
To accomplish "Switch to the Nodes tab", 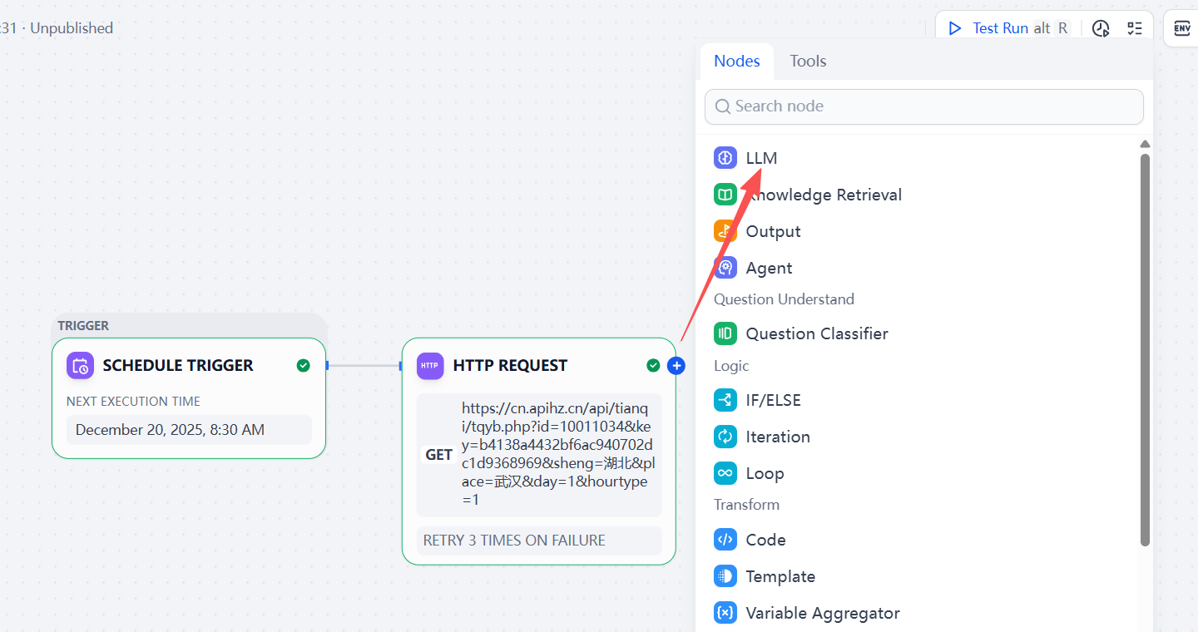I will pyautogui.click(x=737, y=61).
